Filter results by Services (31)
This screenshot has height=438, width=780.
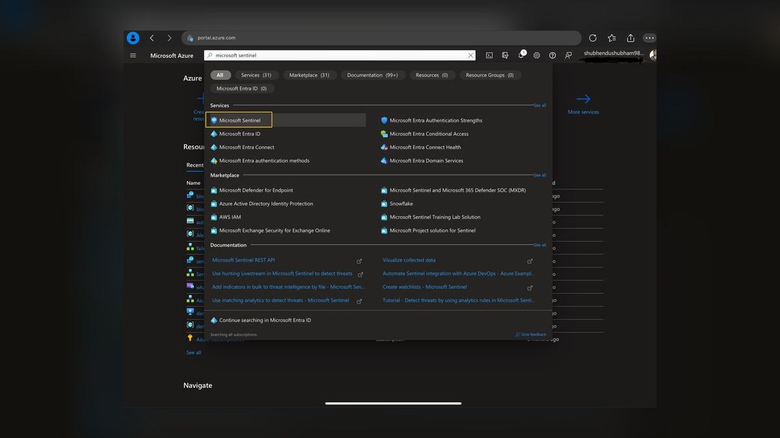[256, 75]
